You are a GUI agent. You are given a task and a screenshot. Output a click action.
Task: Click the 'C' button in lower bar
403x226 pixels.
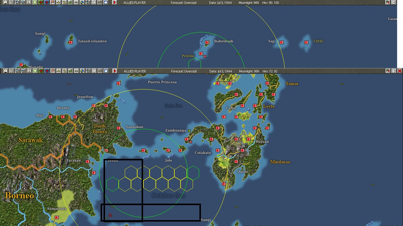(394, 71)
